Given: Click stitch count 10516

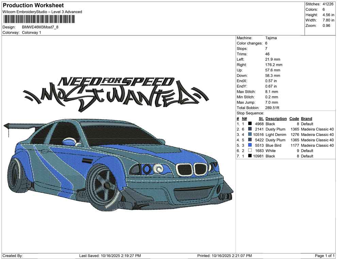Looking at the screenshot, I should pyautogui.click(x=258, y=135).
